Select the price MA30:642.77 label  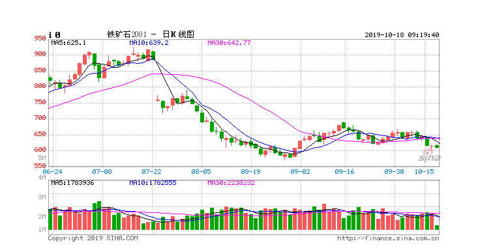tap(229, 43)
